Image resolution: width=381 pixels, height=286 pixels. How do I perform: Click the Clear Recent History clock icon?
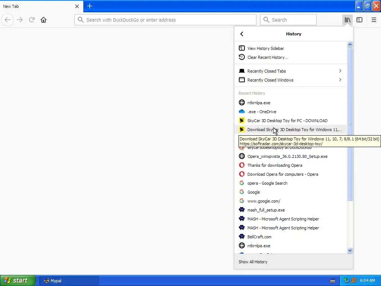[242, 57]
